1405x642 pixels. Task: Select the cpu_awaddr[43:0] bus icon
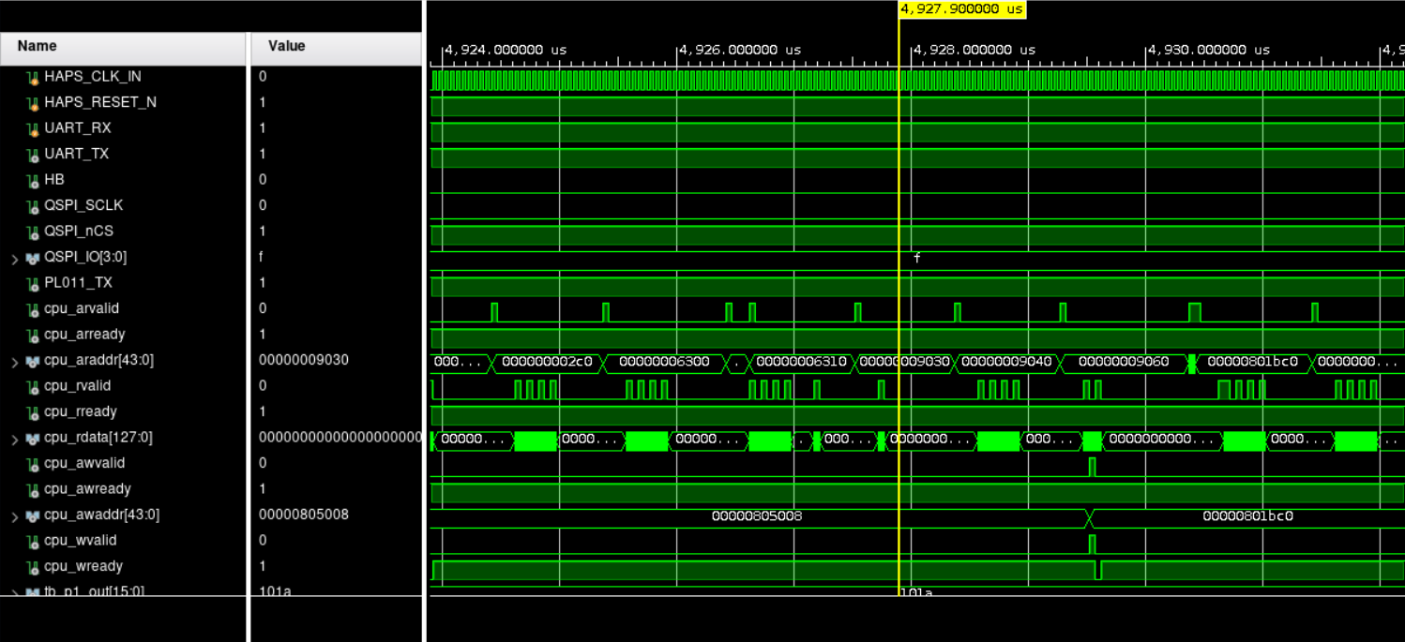(x=32, y=515)
